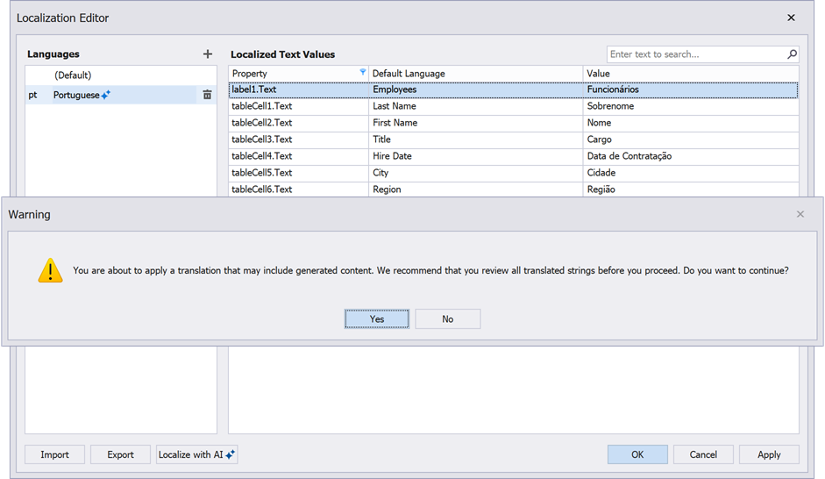Click the Last Name default cell
The width and height of the screenshot is (825, 479).
[476, 106]
